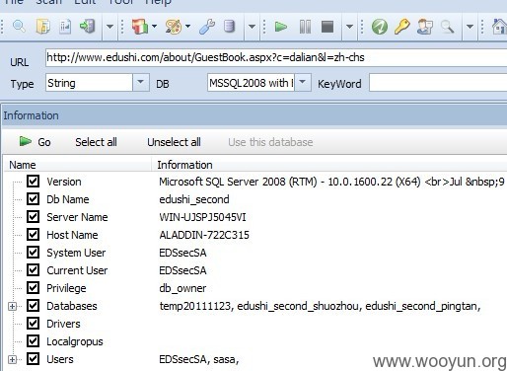Viewport: 507px width, 371px height.
Task: Click the Drivers row label
Action: [63, 324]
